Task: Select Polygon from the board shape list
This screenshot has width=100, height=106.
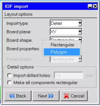Action: point(62,52)
